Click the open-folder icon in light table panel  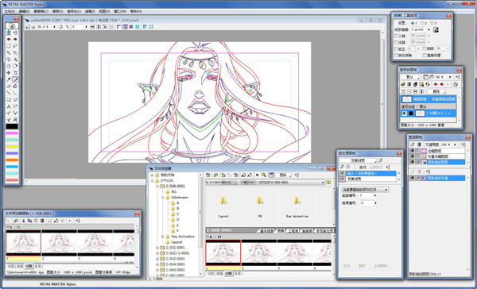403,84
